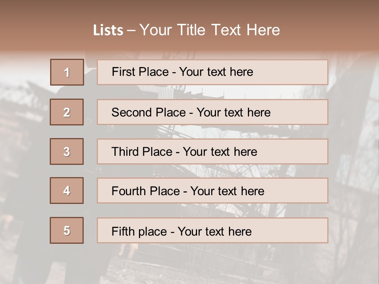Click "Your text here" in the first row

216,72
